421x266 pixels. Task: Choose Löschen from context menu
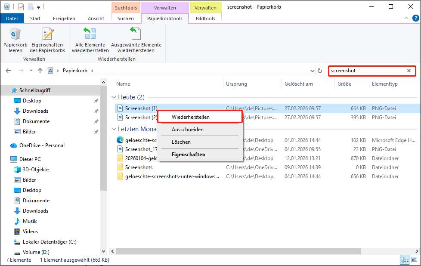coord(181,142)
